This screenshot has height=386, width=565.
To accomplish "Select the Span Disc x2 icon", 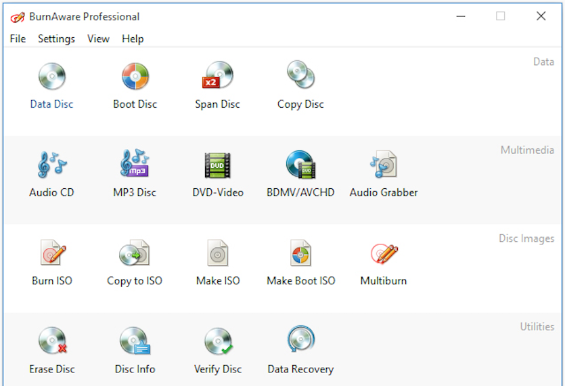I will click(x=218, y=75).
